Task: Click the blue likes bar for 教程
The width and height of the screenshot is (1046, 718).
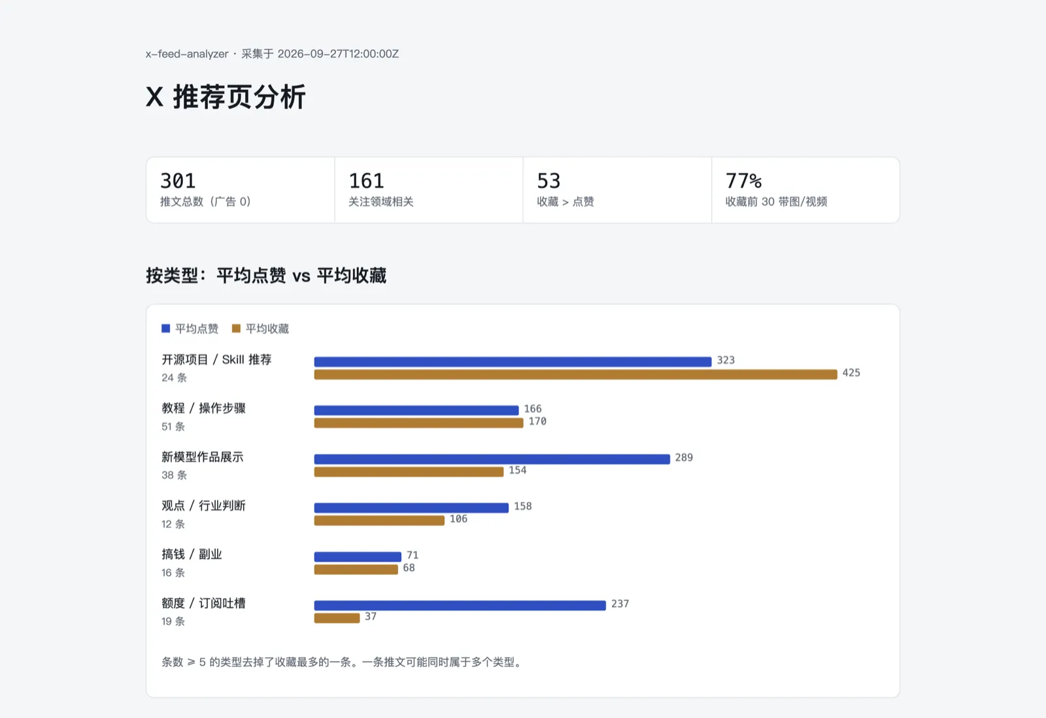Action: 416,410
